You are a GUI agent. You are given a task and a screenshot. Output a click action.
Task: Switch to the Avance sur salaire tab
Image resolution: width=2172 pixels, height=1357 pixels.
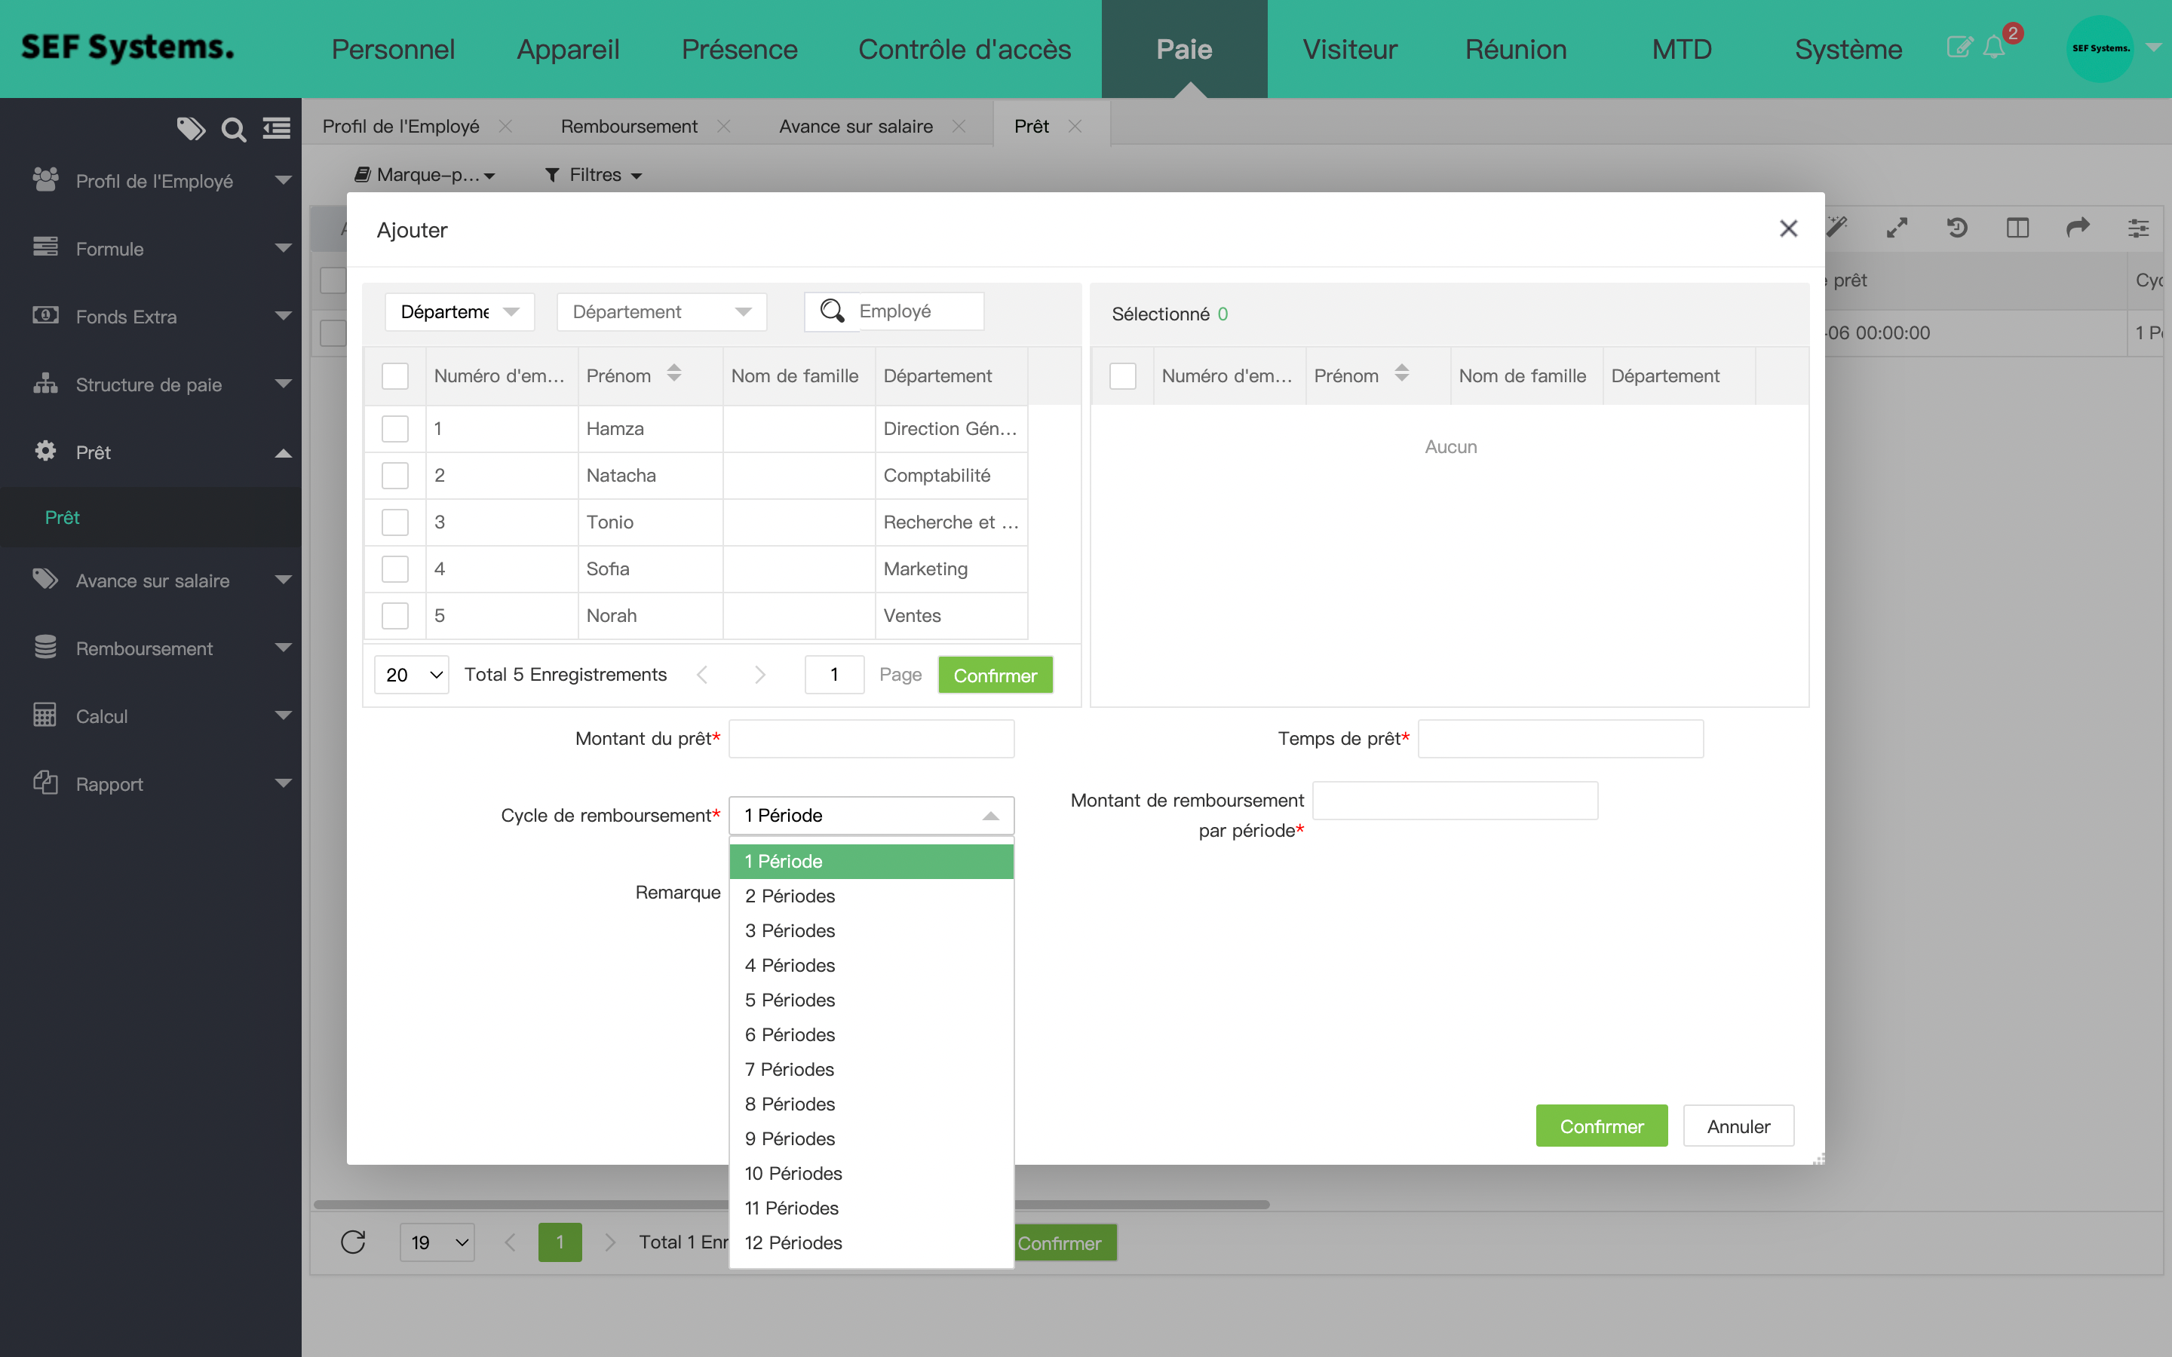pyautogui.click(x=855, y=127)
